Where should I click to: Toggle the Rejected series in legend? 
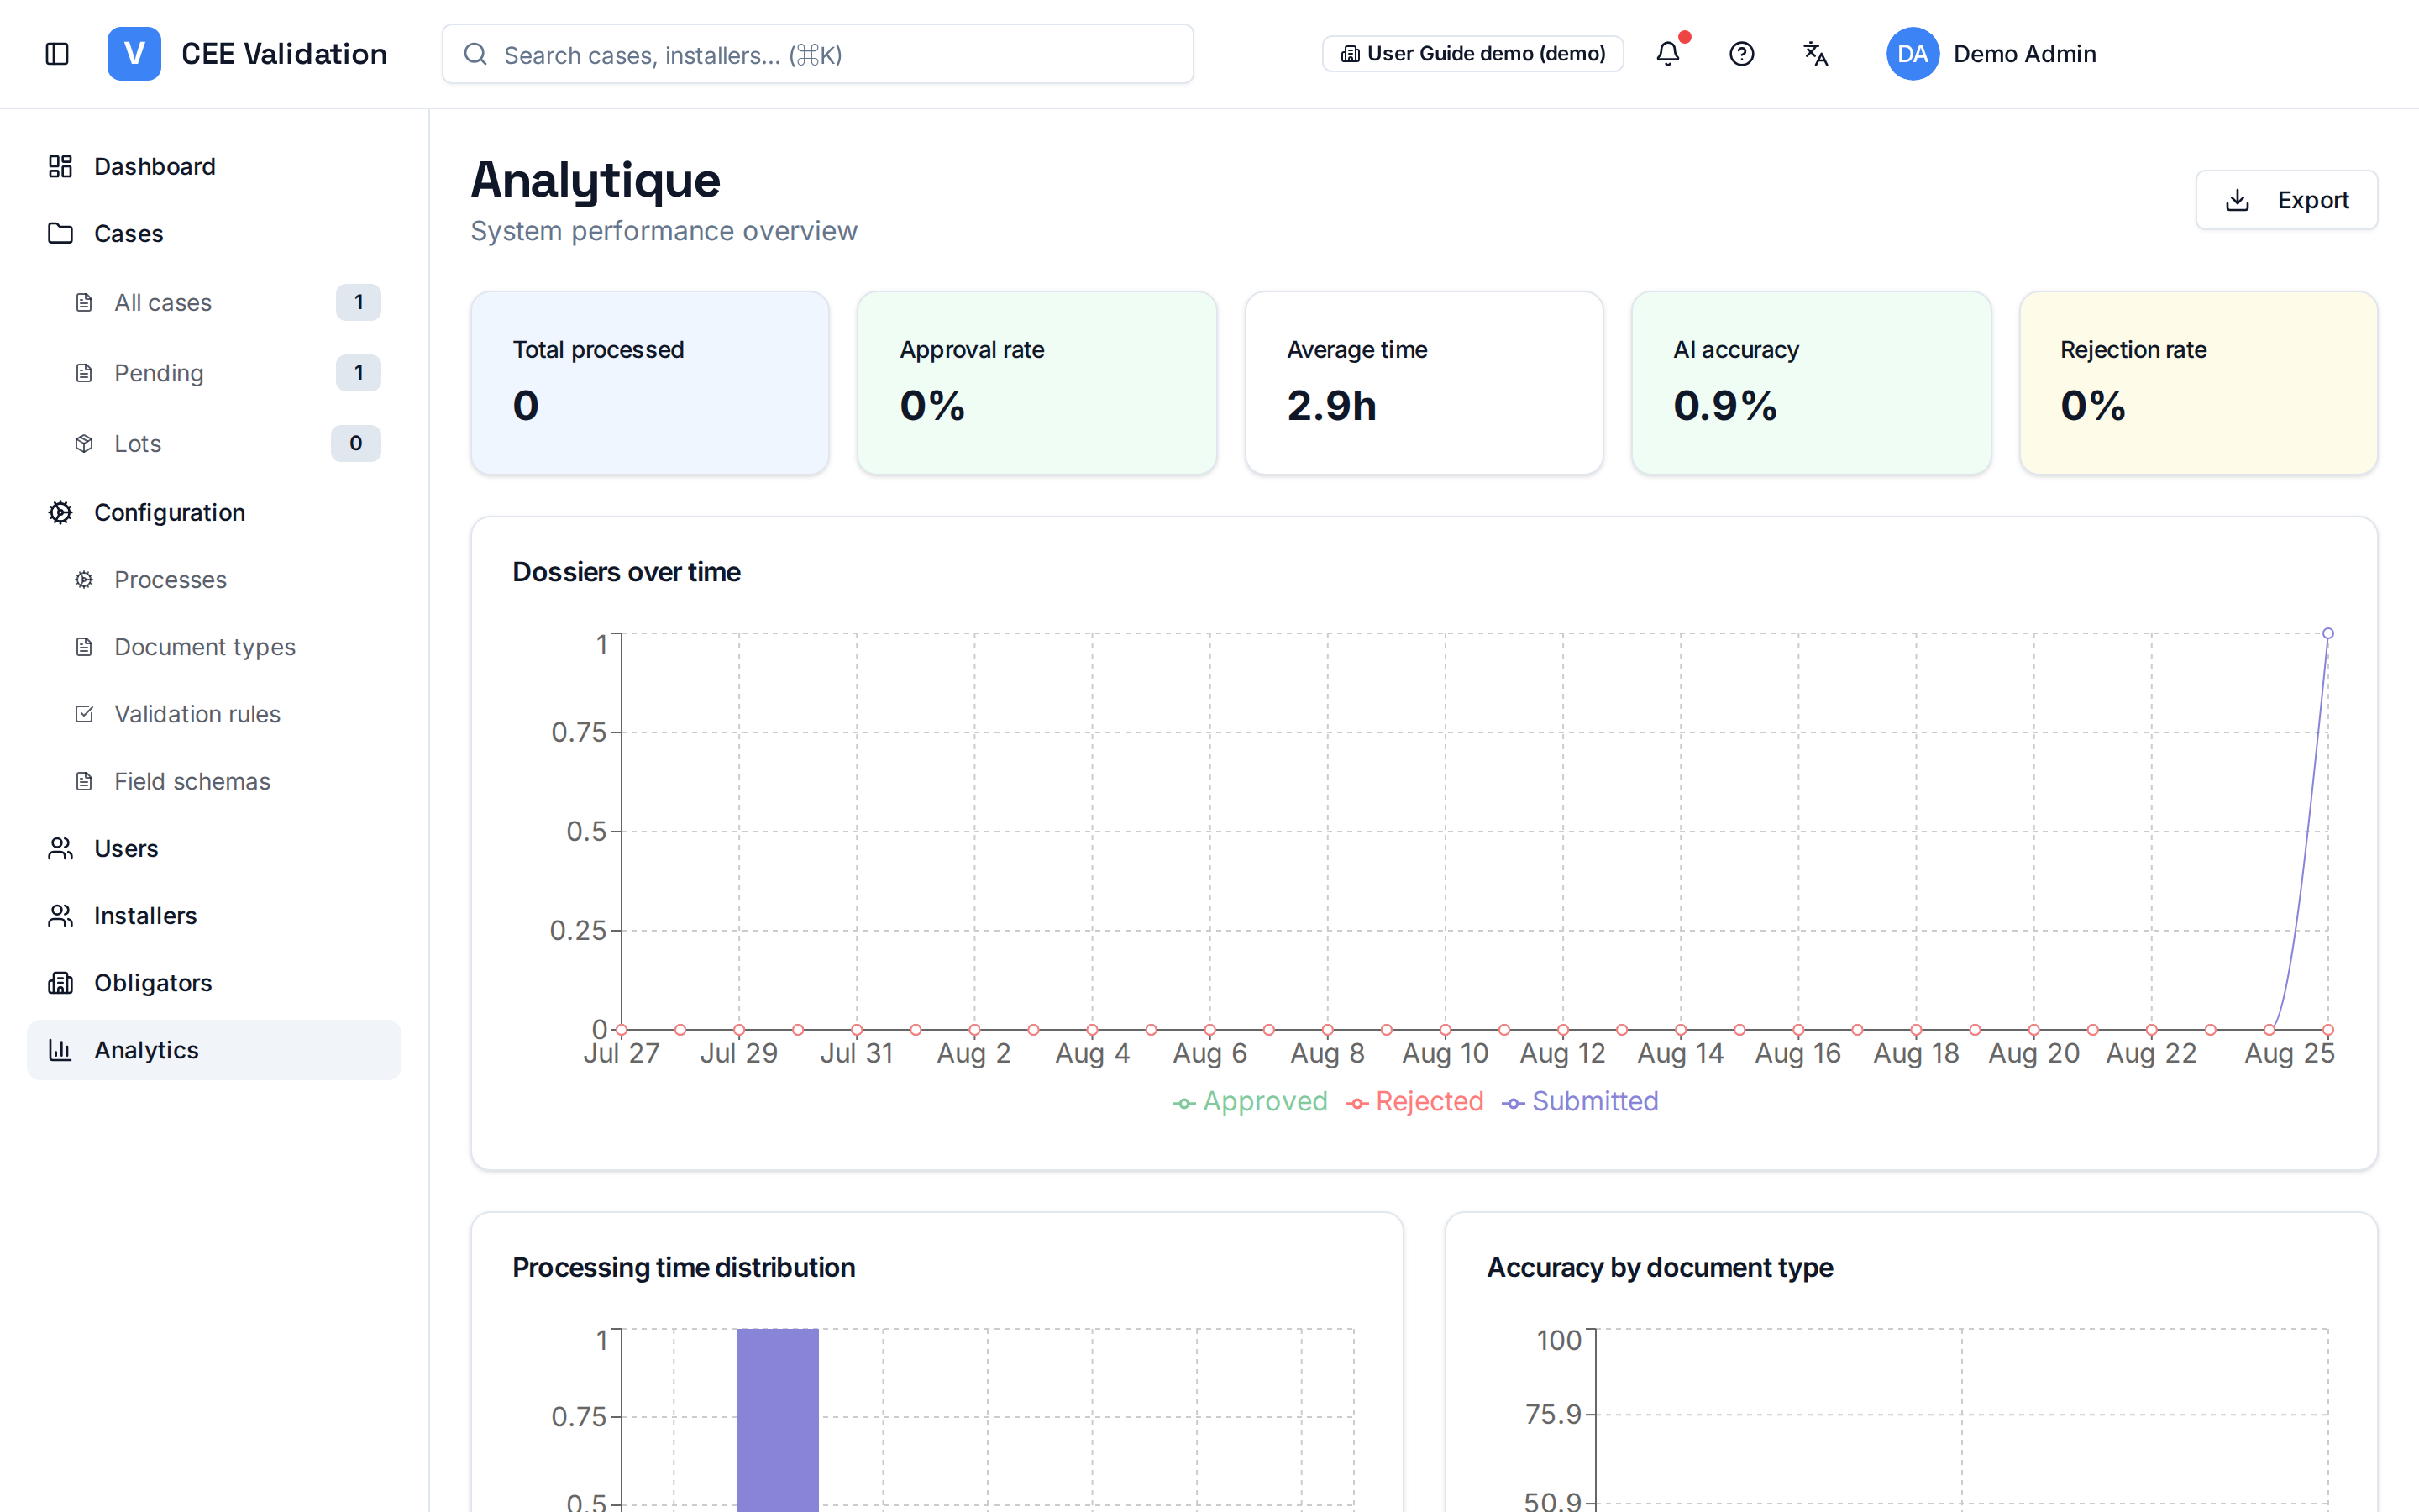pos(1414,1101)
